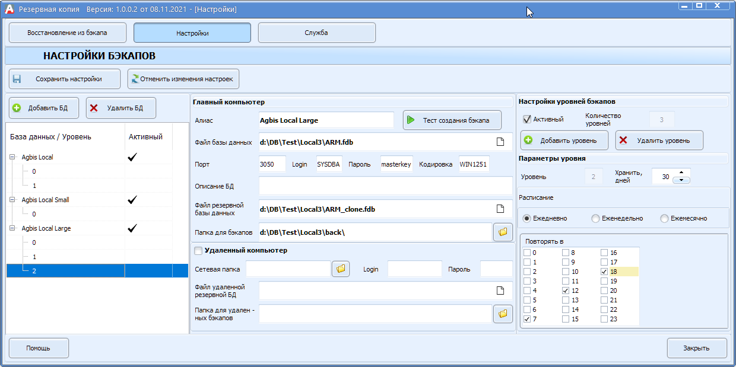Click the checkmark for Agbis Local Large

(x=132, y=228)
